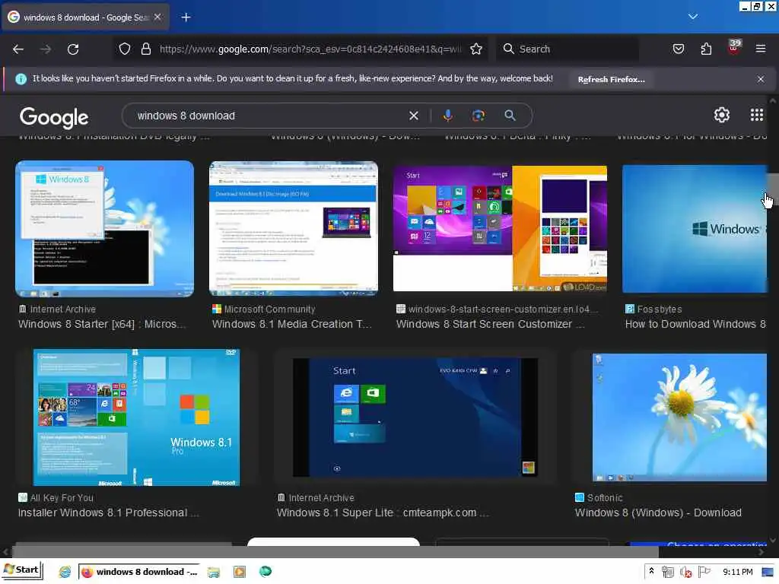Screen dimensions: 779x584
Task: Start voice search with the microphone icon
Action: [447, 116]
